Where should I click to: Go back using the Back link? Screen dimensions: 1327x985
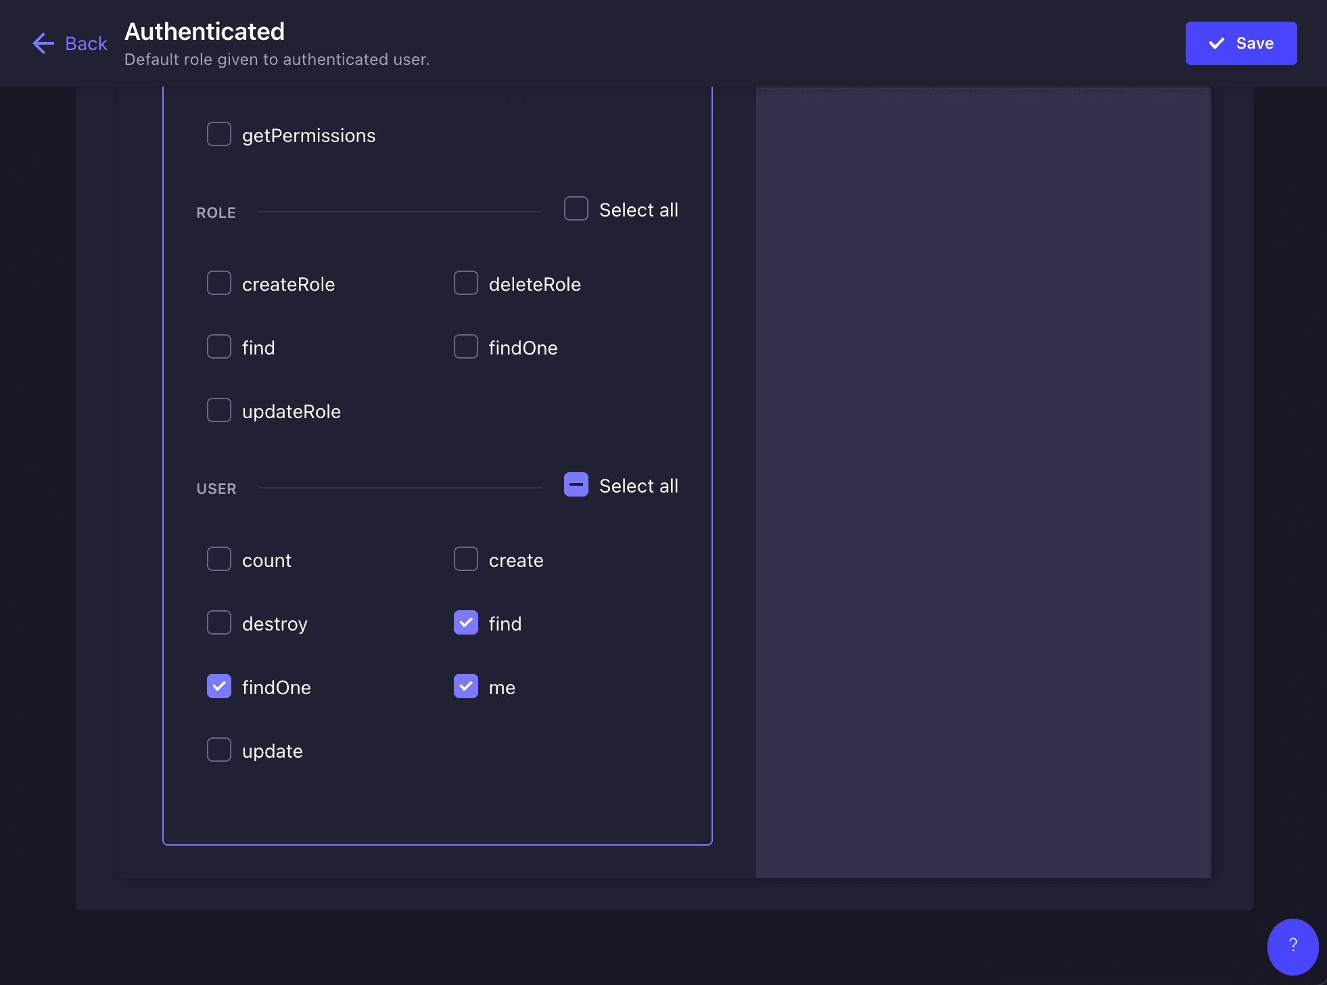click(x=70, y=43)
